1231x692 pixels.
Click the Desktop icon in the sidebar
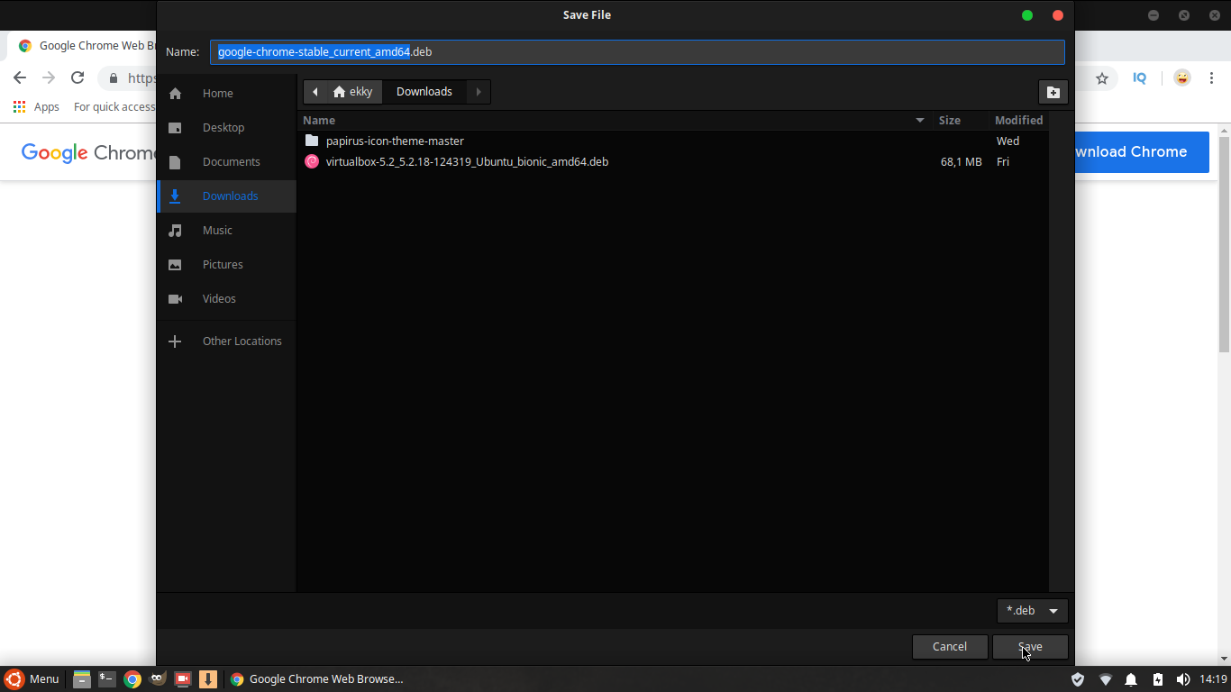[x=175, y=128]
